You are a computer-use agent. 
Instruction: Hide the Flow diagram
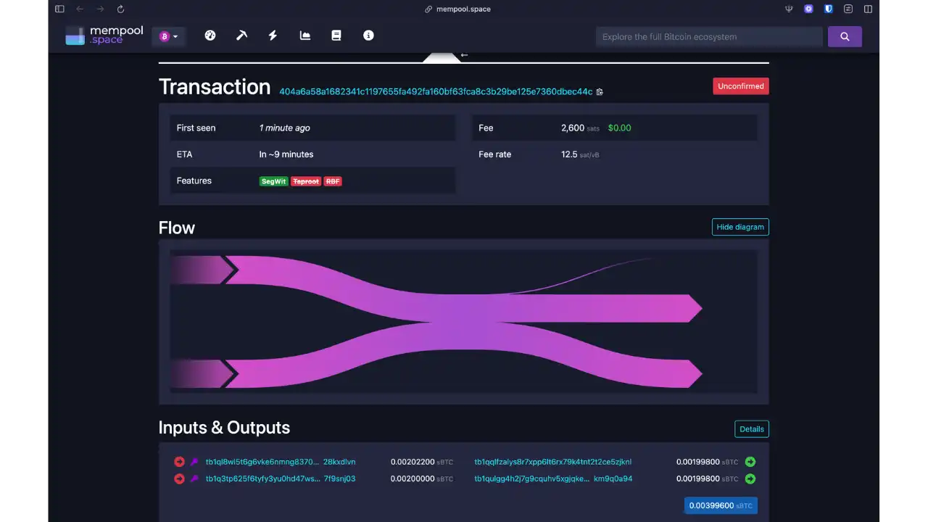pyautogui.click(x=740, y=227)
